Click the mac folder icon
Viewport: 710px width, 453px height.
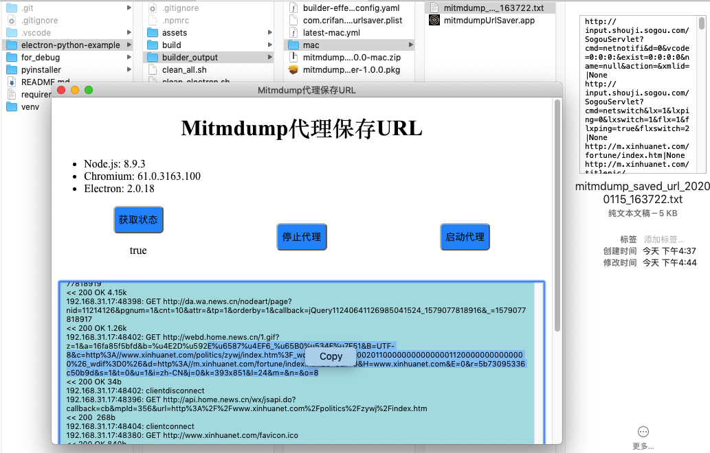coord(293,45)
